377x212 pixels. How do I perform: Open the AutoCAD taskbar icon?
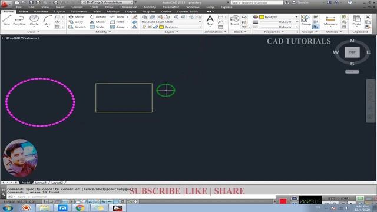pyautogui.click(x=117, y=208)
